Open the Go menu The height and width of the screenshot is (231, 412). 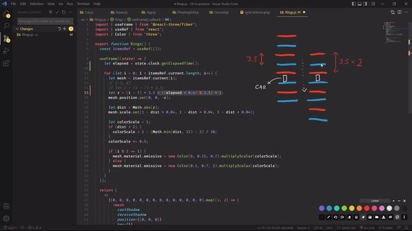61,4
